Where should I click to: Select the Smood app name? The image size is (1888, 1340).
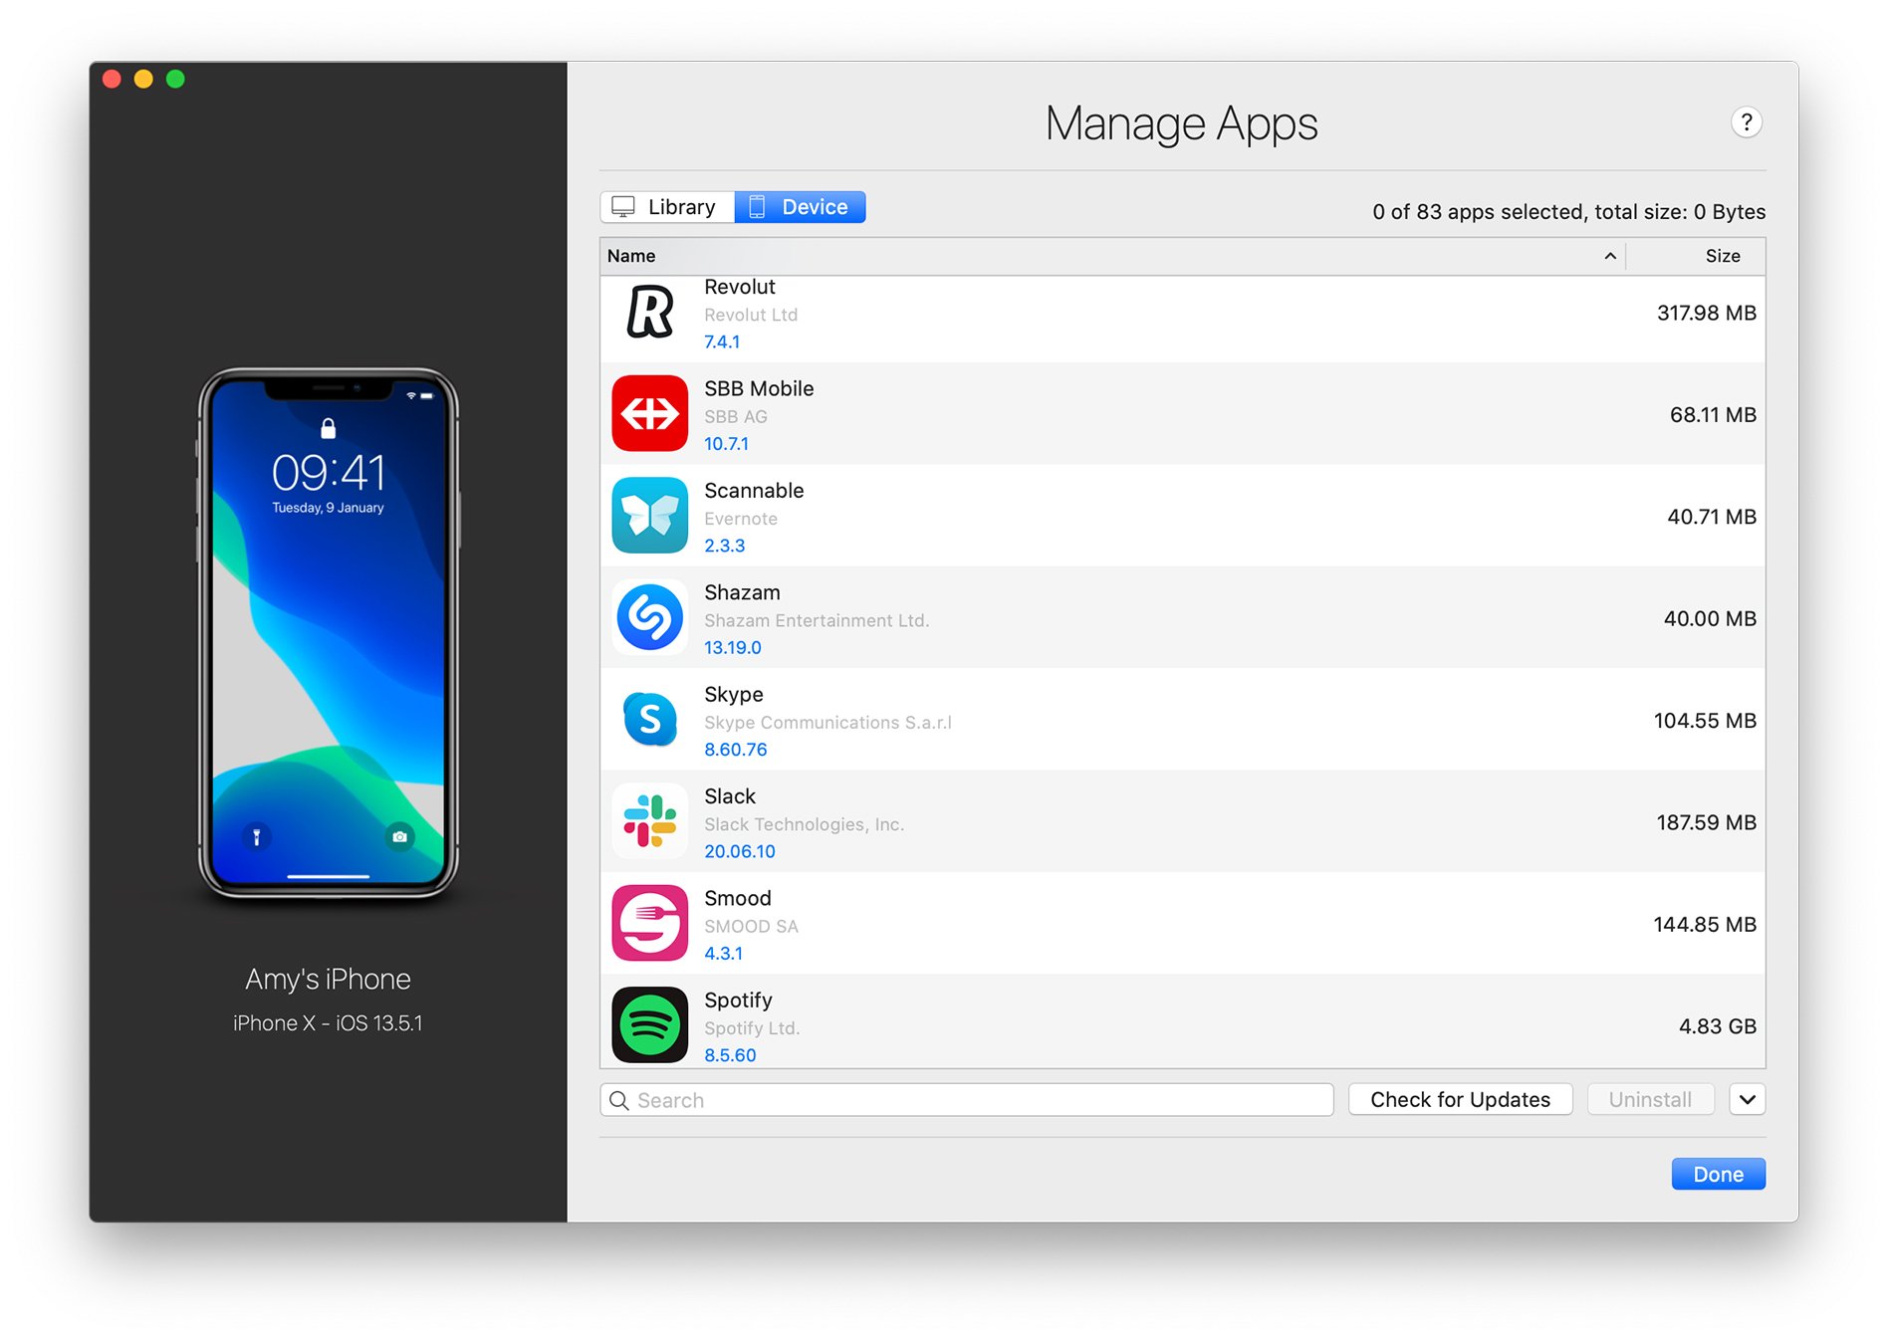[738, 898]
